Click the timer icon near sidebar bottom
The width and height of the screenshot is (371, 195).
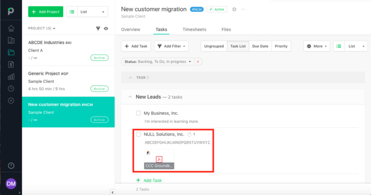(11, 166)
